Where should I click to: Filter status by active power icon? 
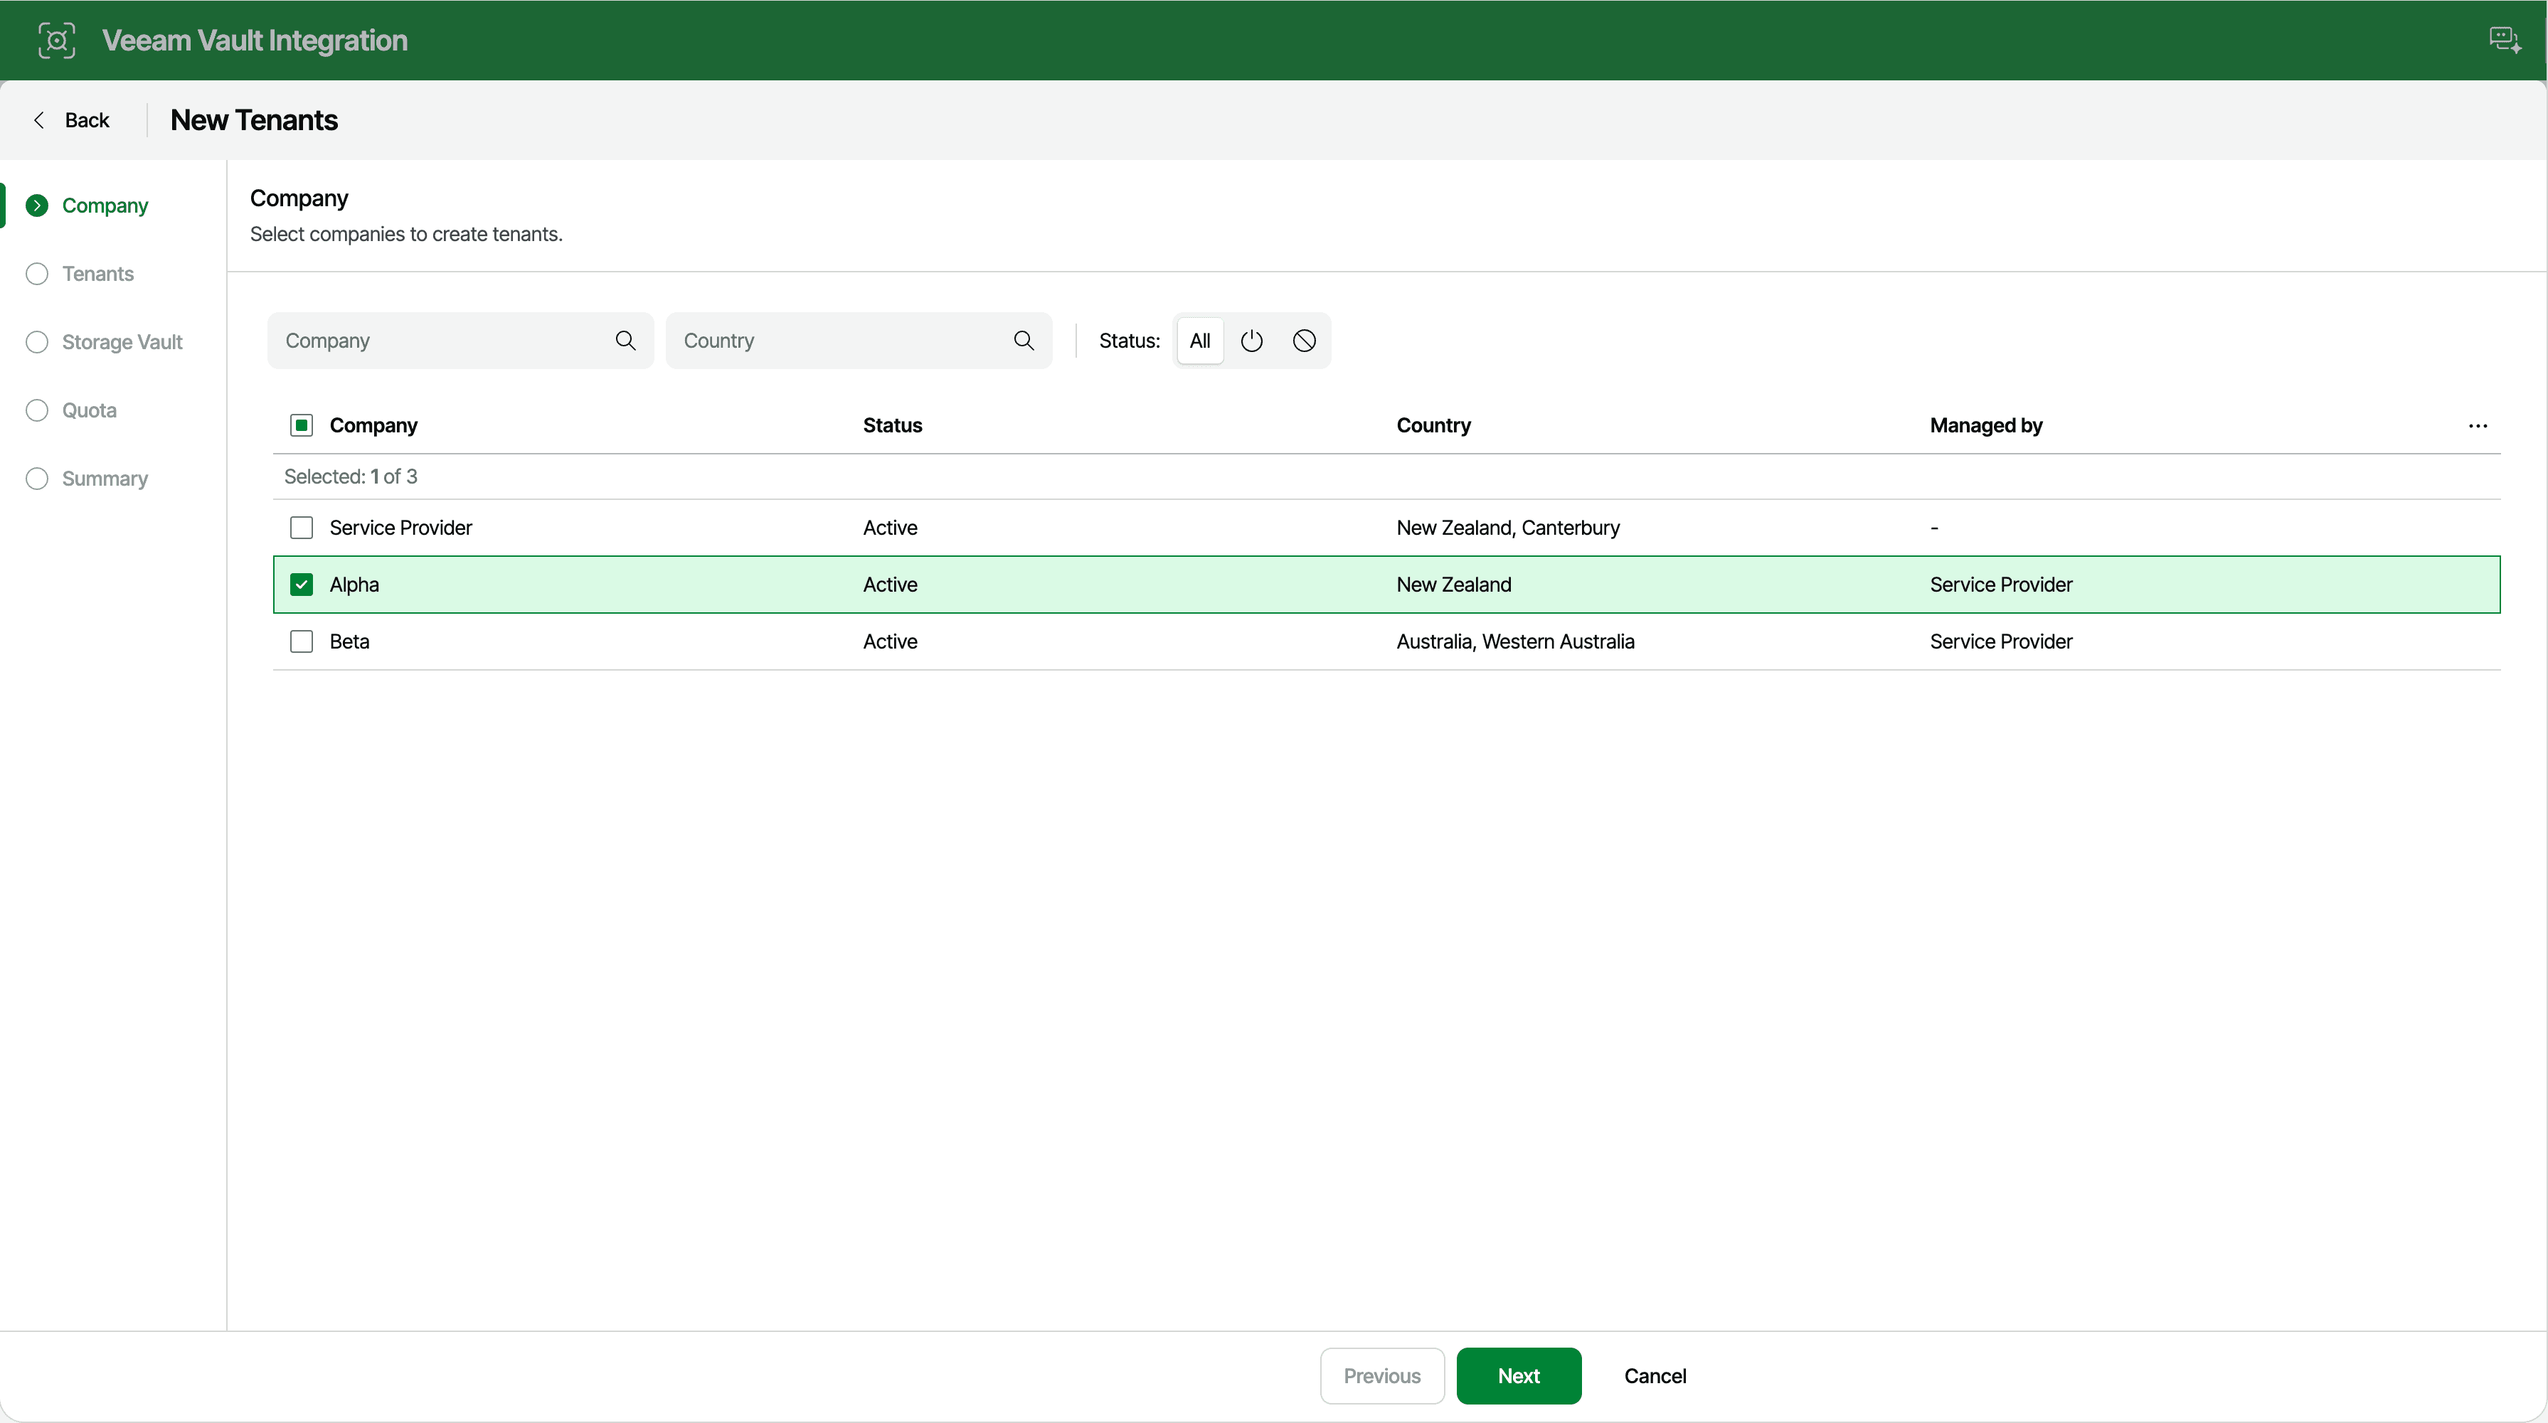[1251, 340]
